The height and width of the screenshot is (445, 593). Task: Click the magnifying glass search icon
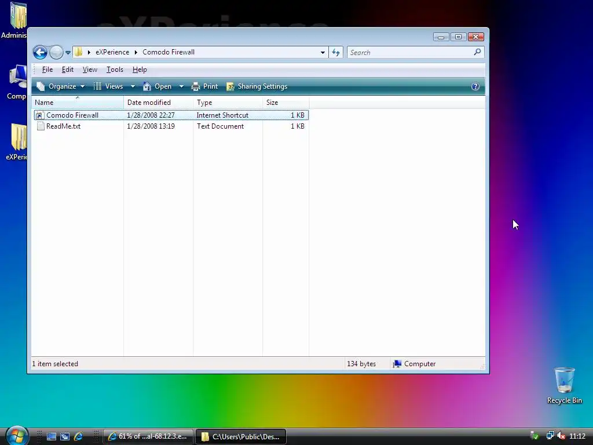point(477,52)
